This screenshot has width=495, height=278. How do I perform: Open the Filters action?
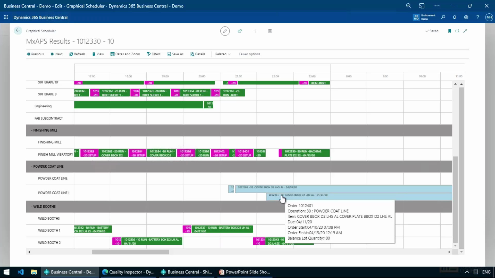pyautogui.click(x=154, y=54)
